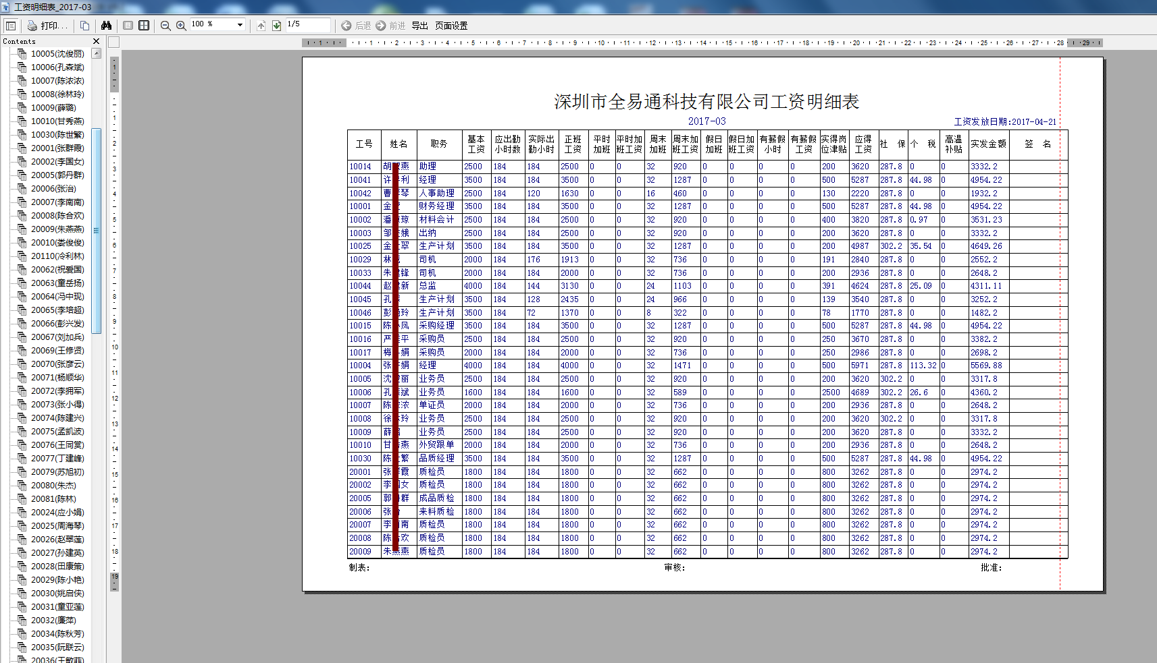Click the Contents panel scrollbar thumb
This screenshot has height=663, width=1157.
point(96,231)
